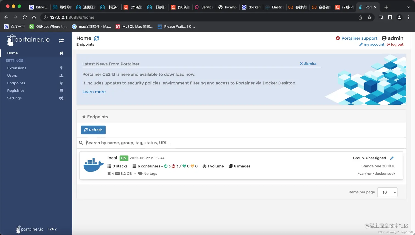Click /var/run/docker.sock text
Viewport: 415px width, 235px height.
[376, 174]
